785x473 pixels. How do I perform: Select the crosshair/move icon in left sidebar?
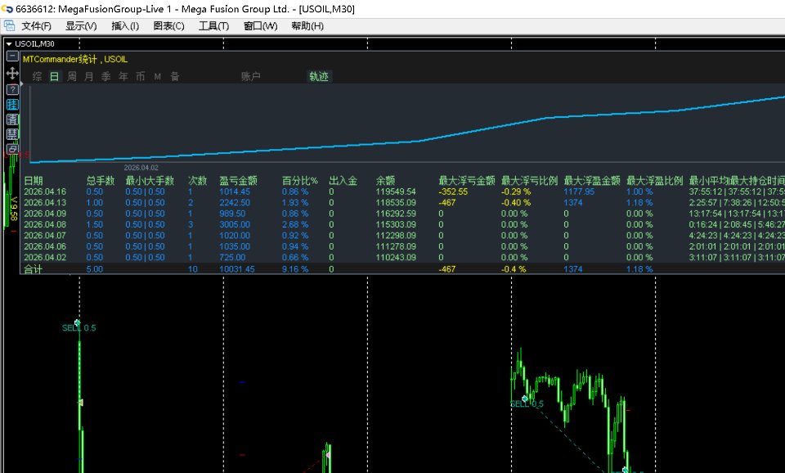pos(11,74)
